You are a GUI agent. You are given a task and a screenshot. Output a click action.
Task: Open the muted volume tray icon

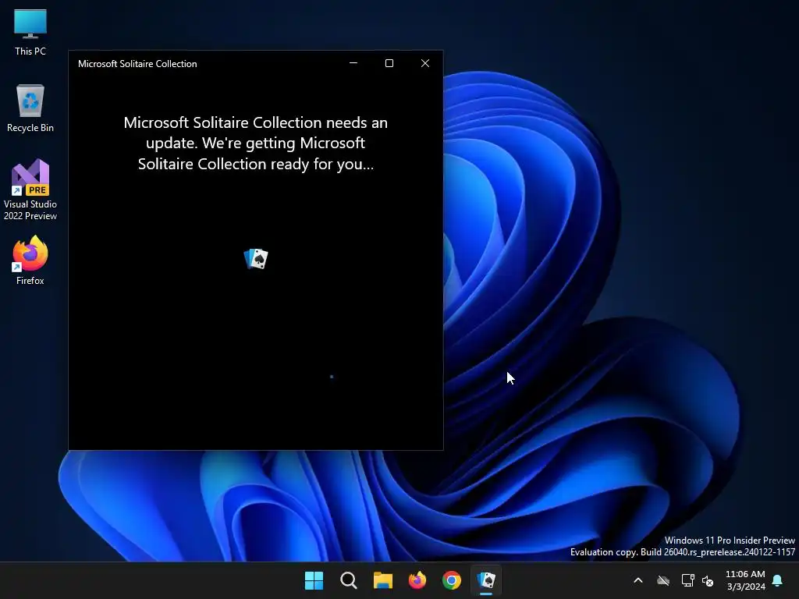tap(708, 580)
